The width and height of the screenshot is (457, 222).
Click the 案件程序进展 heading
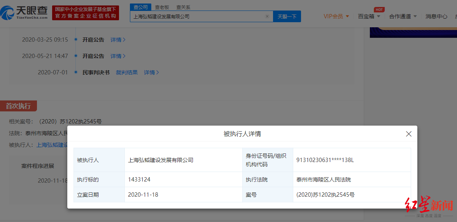38,166
